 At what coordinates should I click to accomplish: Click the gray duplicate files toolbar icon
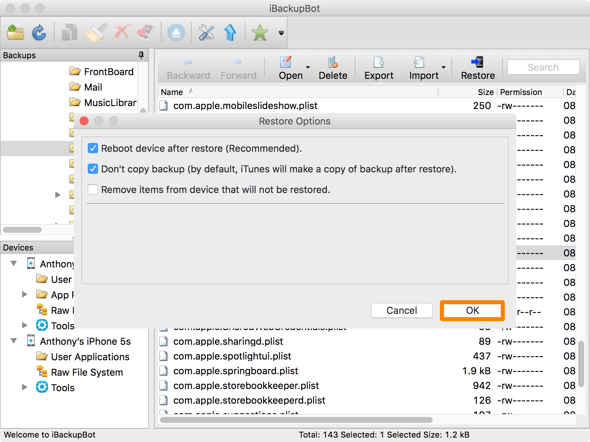69,33
